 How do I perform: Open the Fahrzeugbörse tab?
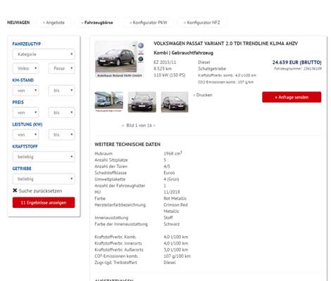pos(97,22)
